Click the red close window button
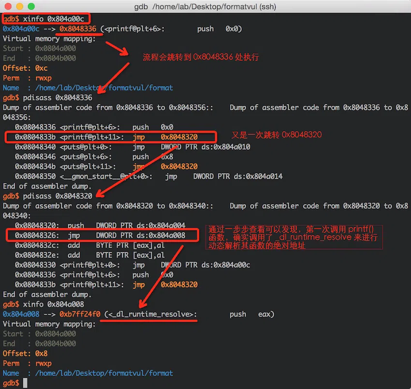 (x=9, y=7)
